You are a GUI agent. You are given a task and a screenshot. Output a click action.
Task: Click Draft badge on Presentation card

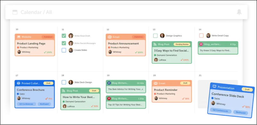point(247,89)
